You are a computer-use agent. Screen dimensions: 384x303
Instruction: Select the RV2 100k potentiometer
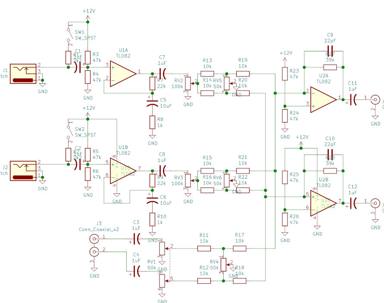[188, 83]
